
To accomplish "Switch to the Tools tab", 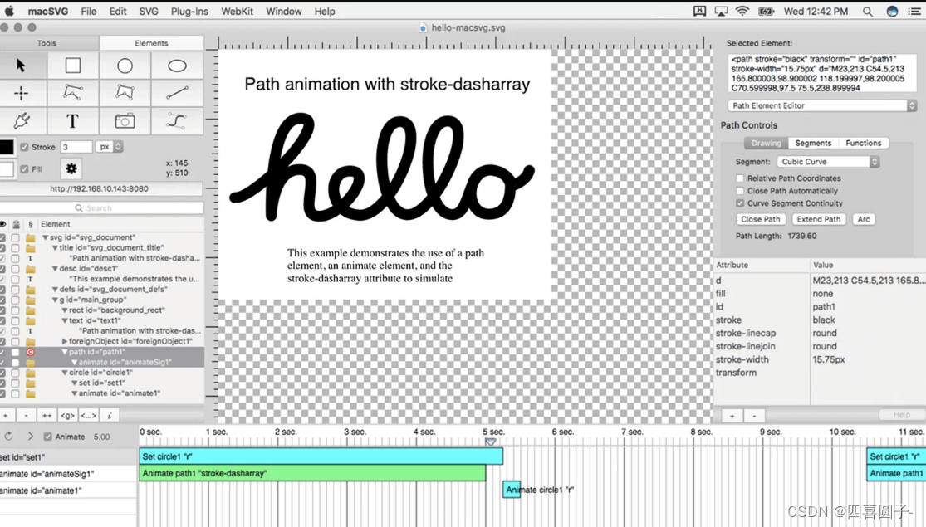I will click(47, 43).
